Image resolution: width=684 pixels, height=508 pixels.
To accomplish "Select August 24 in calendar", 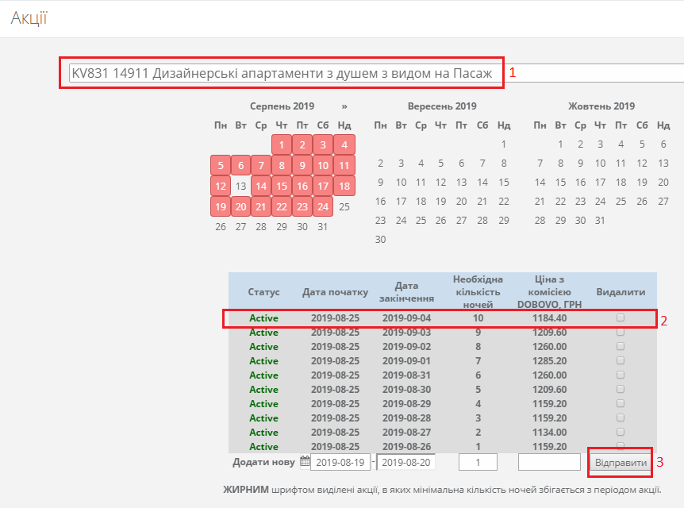I will coord(323,206).
